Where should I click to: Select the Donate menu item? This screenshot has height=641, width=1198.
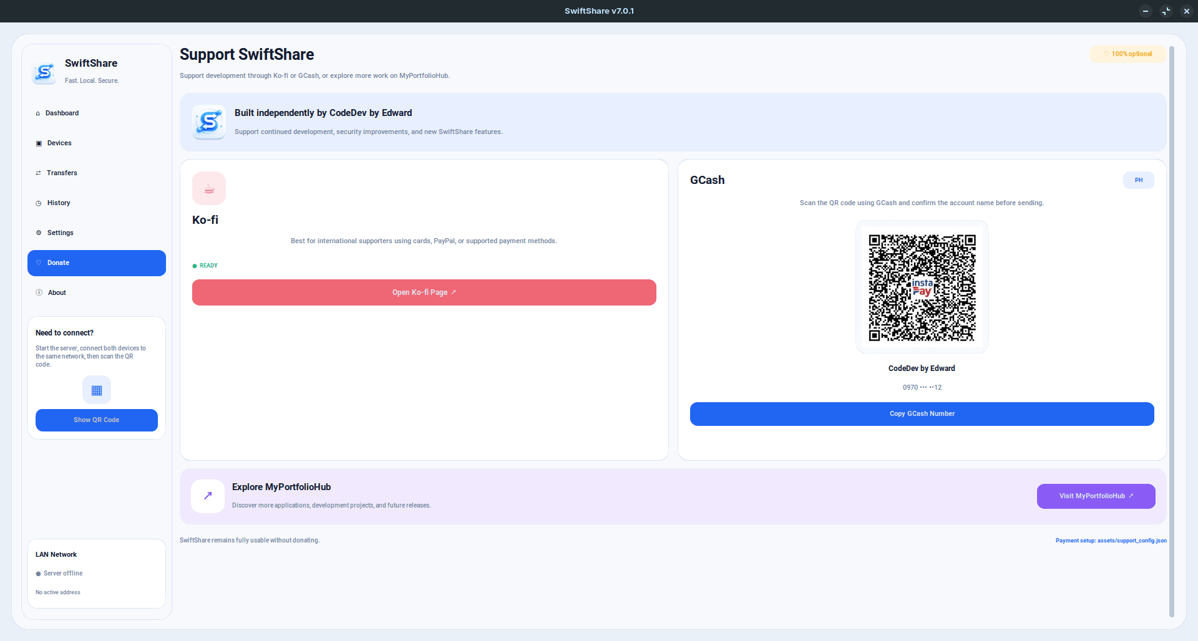pos(97,263)
